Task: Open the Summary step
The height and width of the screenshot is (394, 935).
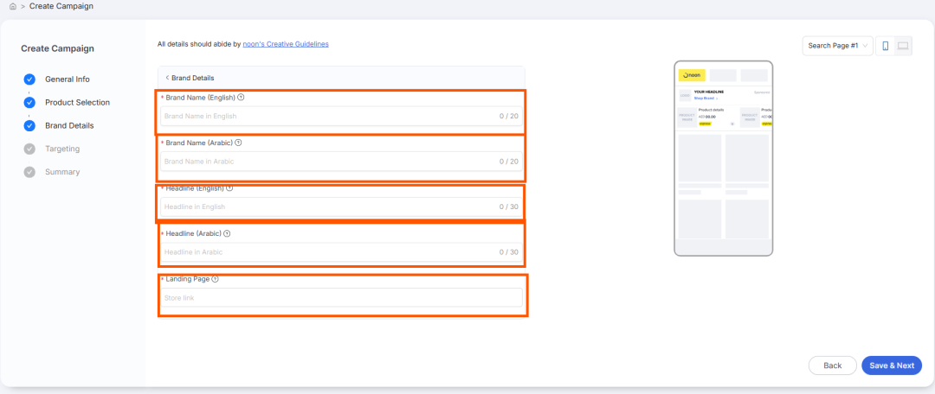Action: (62, 172)
